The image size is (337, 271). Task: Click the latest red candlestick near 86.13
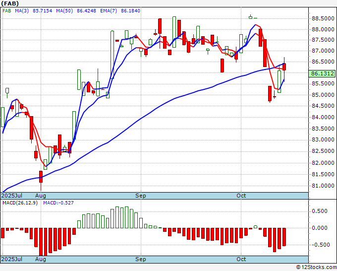[284, 67]
